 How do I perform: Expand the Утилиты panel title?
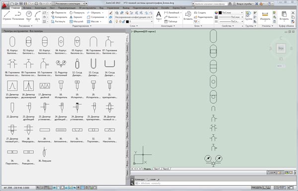[267, 26]
